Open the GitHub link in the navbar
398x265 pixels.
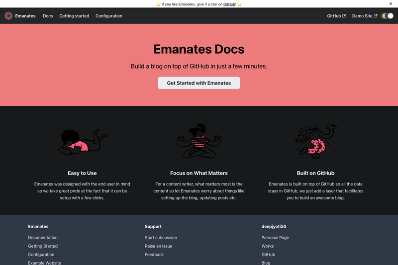point(336,16)
